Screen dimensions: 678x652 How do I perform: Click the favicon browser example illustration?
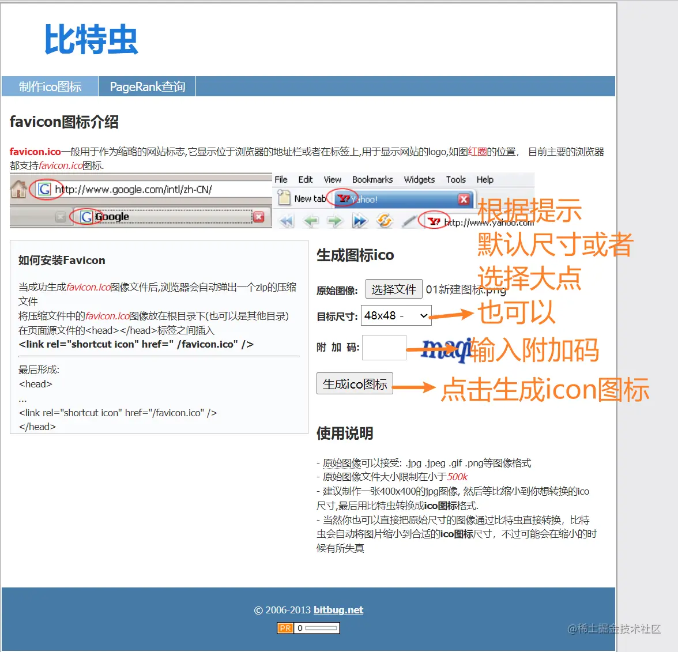272,201
